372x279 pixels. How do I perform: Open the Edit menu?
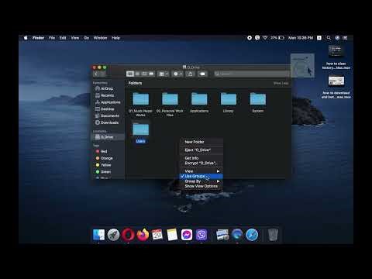[63, 38]
